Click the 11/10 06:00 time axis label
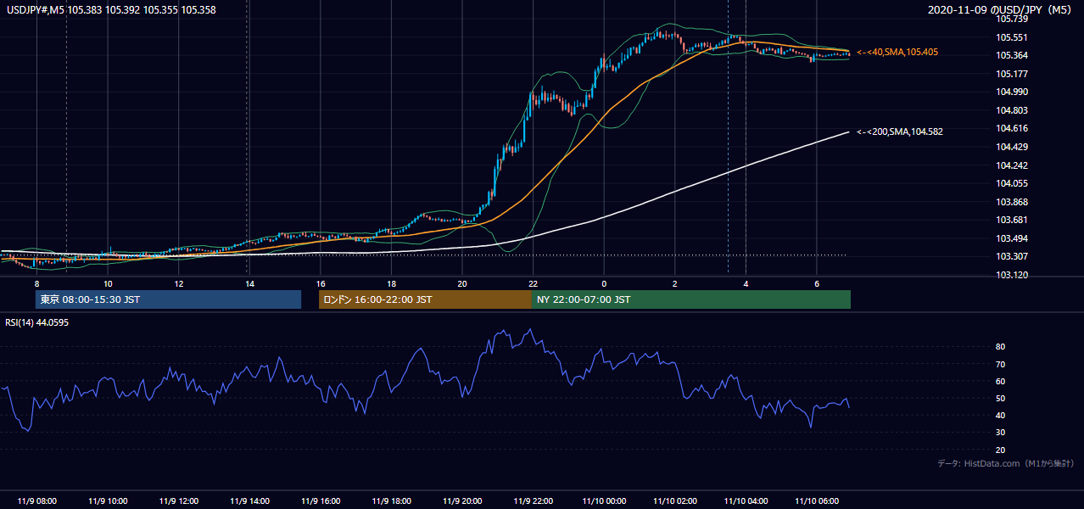Image resolution: width=1084 pixels, height=509 pixels. pos(817,501)
